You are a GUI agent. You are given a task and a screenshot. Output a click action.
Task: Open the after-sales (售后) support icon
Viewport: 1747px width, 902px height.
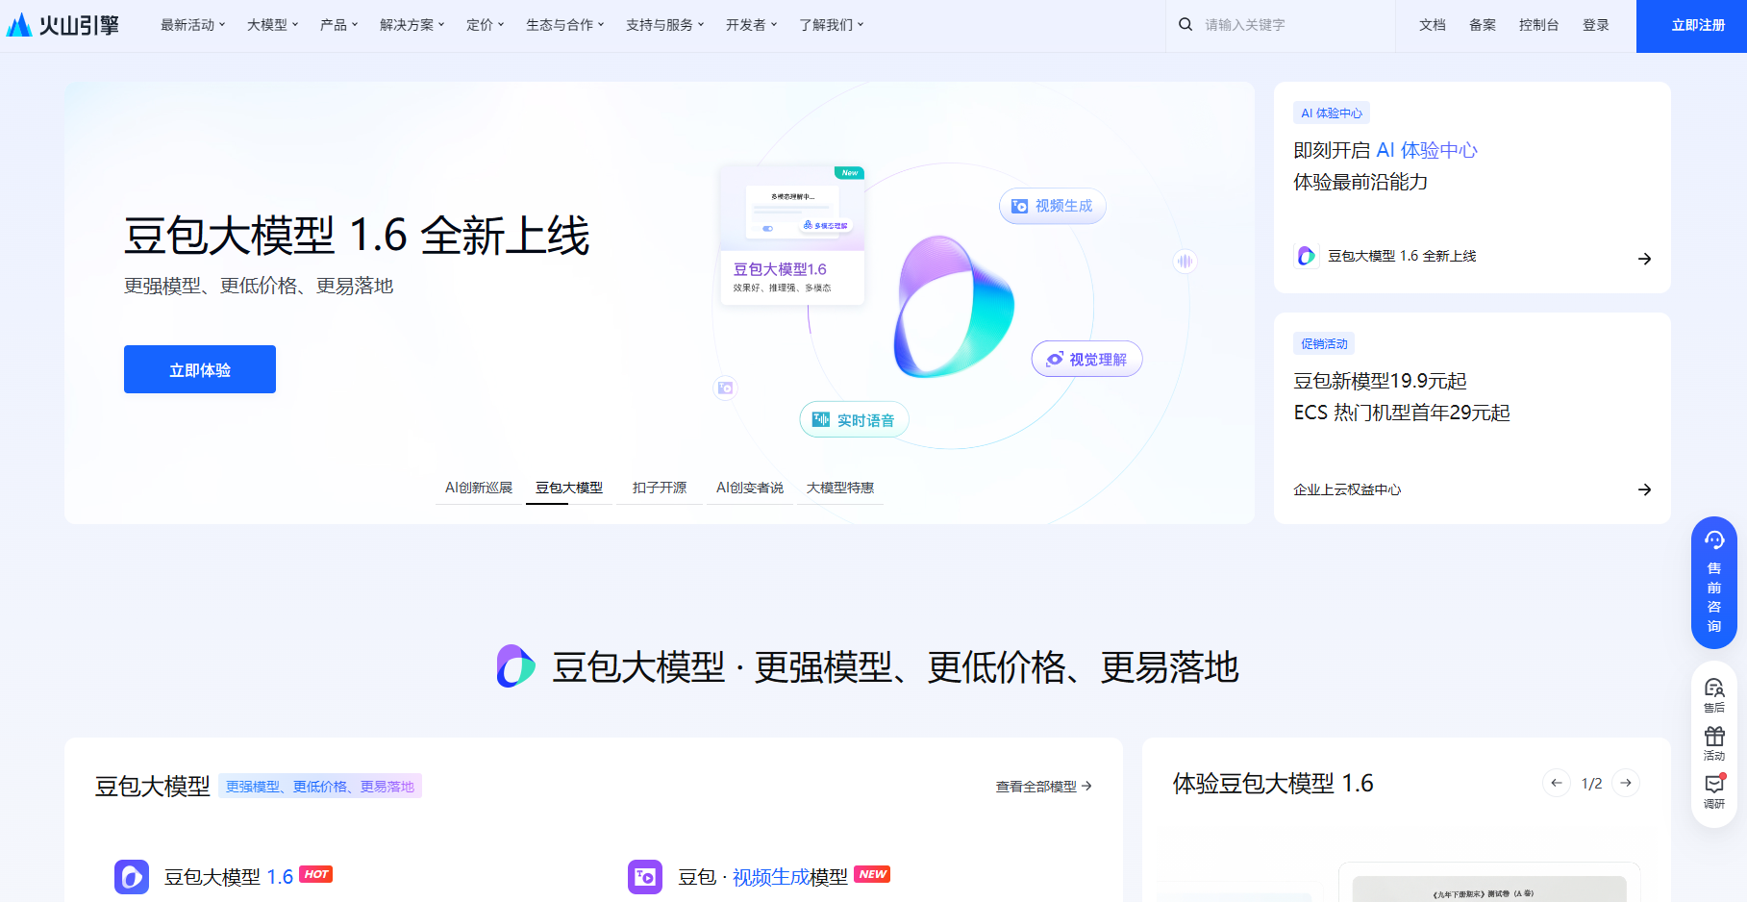1714,695
